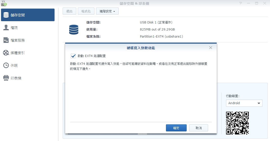Click the 硬碟寫入快取功能 dialog title
Image resolution: width=270 pixels, height=141 pixels.
pos(141,48)
